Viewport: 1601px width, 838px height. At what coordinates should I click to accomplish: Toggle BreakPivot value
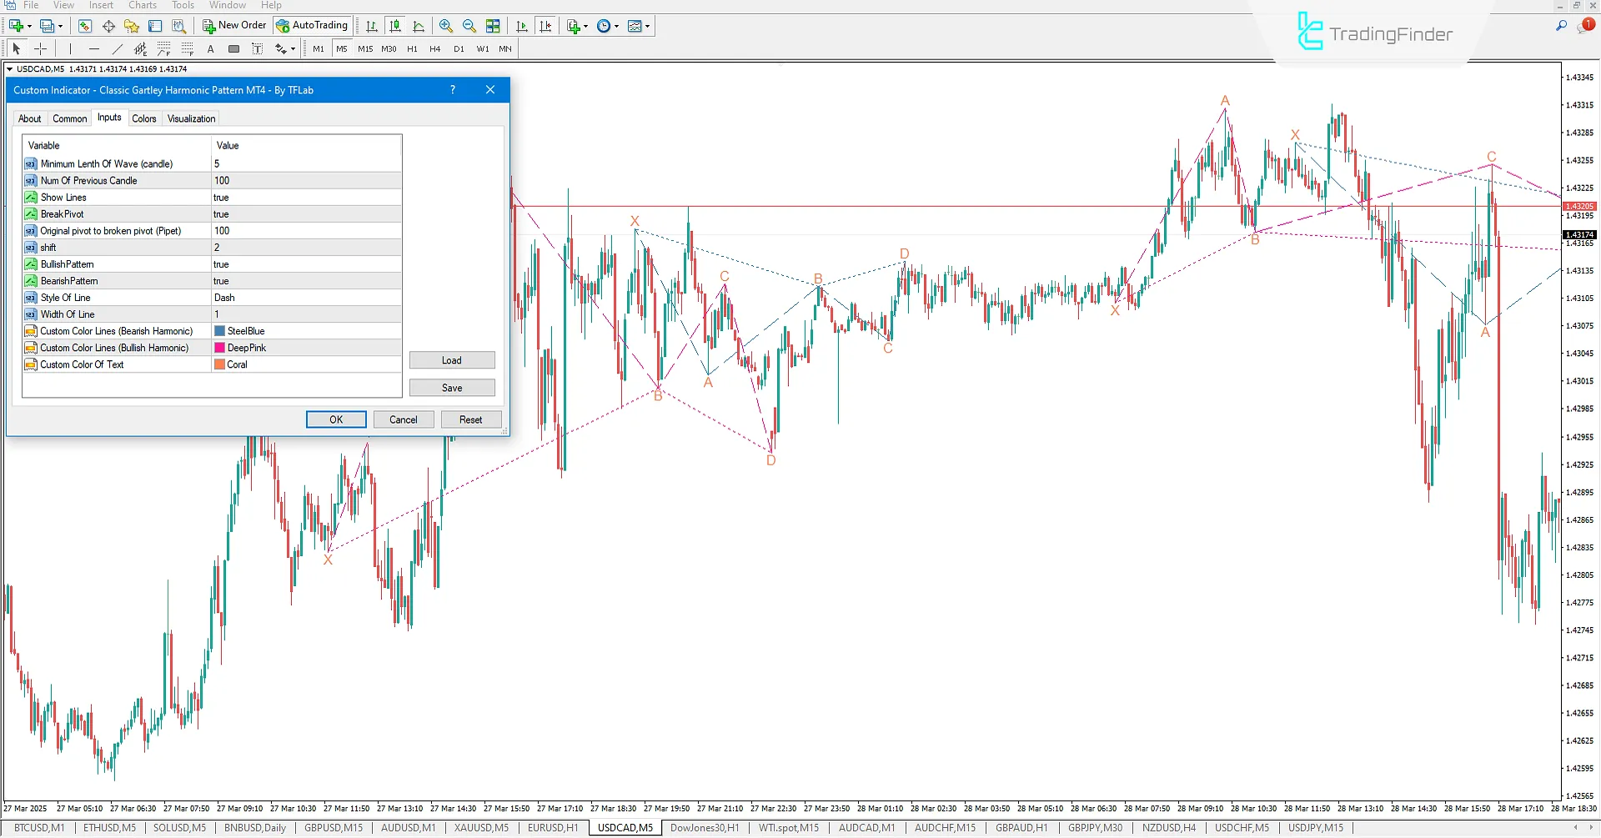pyautogui.click(x=250, y=213)
